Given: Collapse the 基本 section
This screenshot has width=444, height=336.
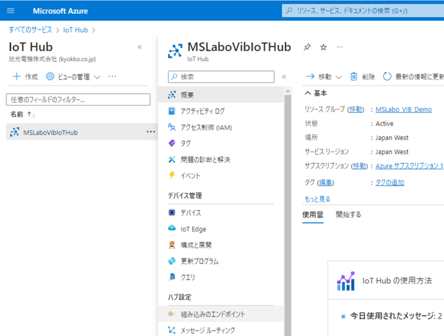Looking at the screenshot, I should pos(308,93).
